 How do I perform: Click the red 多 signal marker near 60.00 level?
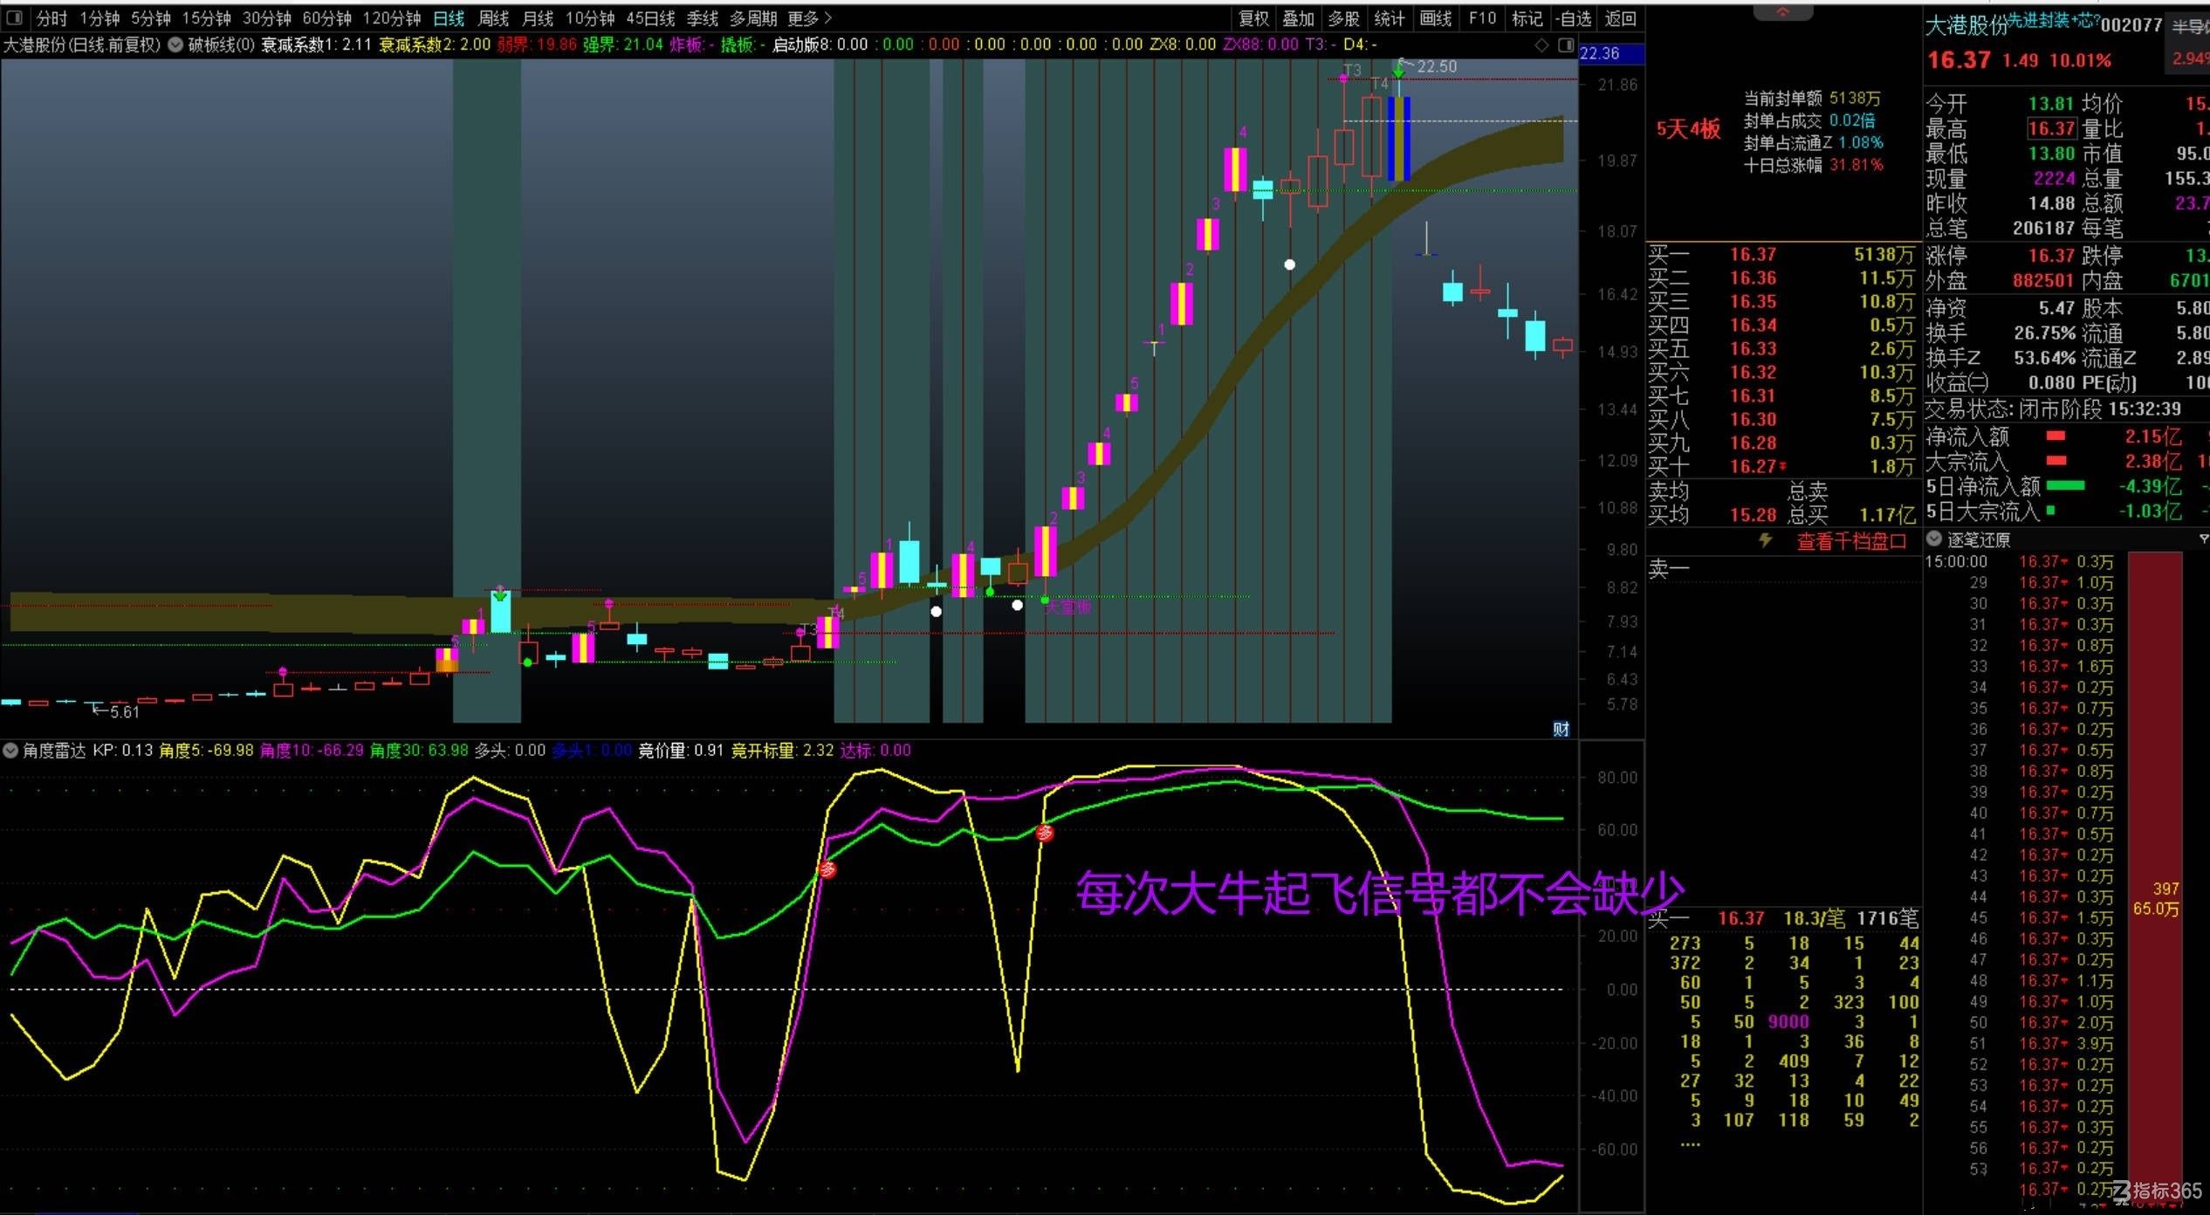click(1045, 833)
